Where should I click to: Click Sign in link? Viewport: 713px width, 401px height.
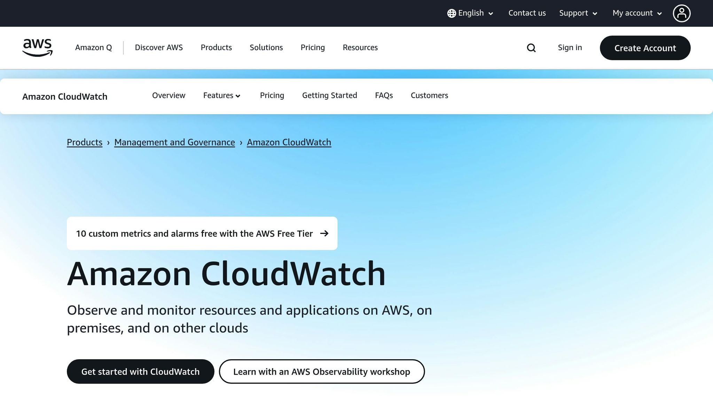tap(570, 47)
